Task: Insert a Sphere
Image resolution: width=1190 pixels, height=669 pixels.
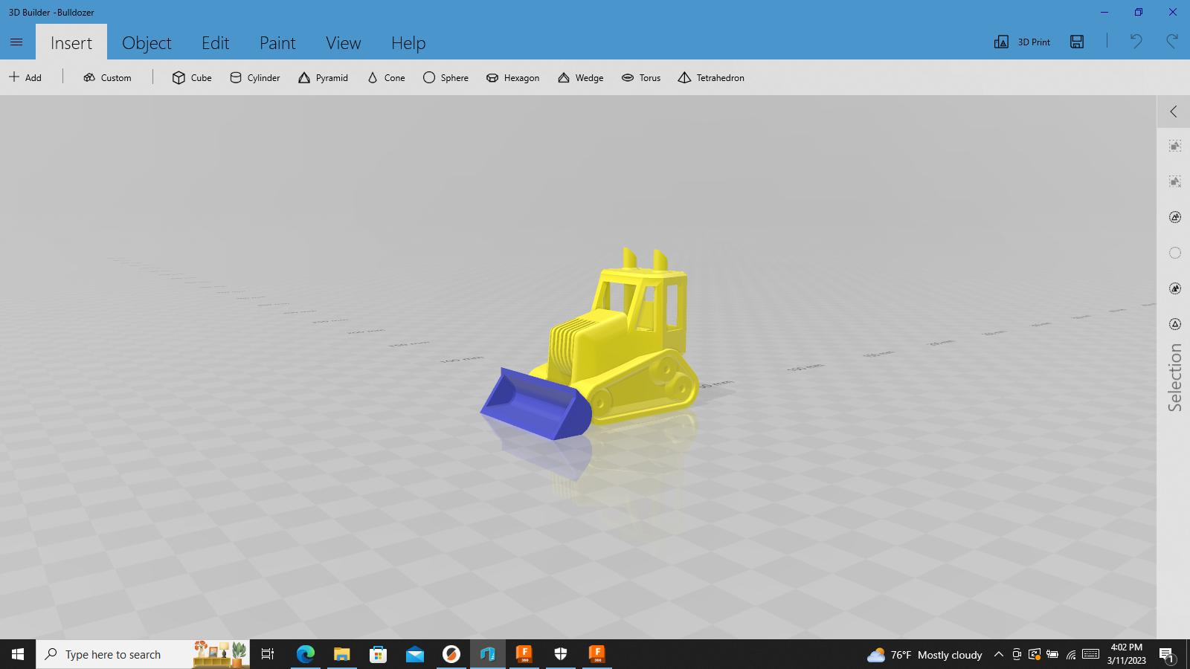Action: pyautogui.click(x=446, y=77)
